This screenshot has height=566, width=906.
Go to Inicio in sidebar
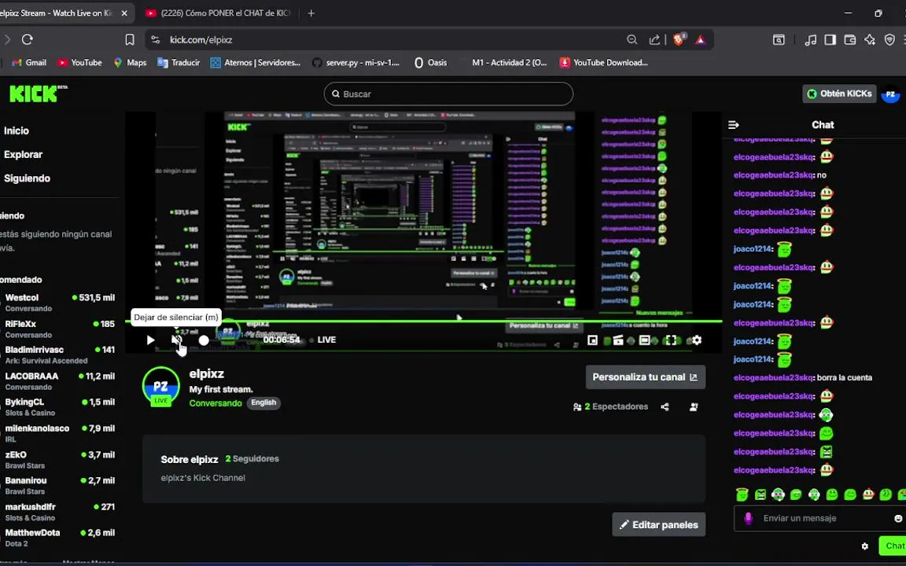pyautogui.click(x=17, y=130)
